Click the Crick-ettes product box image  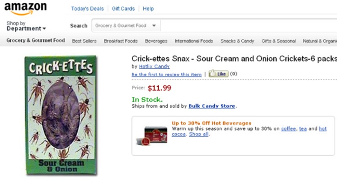click(x=61, y=115)
